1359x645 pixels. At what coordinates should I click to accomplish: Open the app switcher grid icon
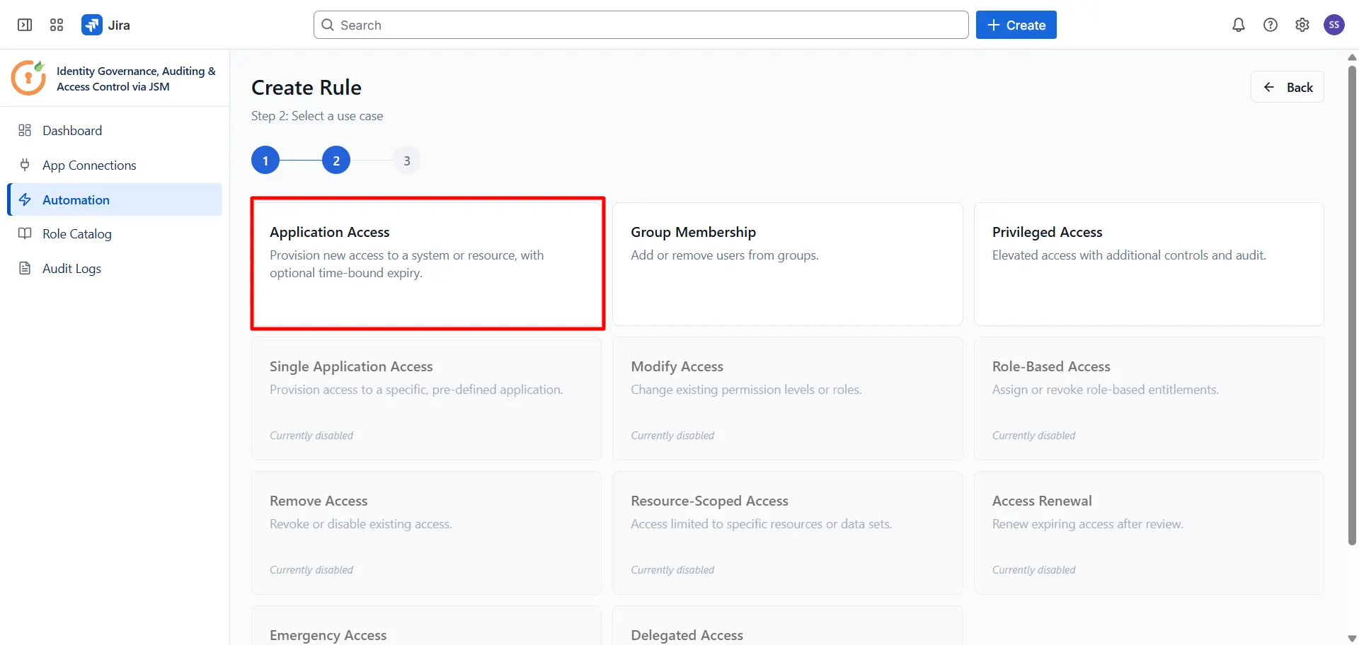(x=57, y=25)
